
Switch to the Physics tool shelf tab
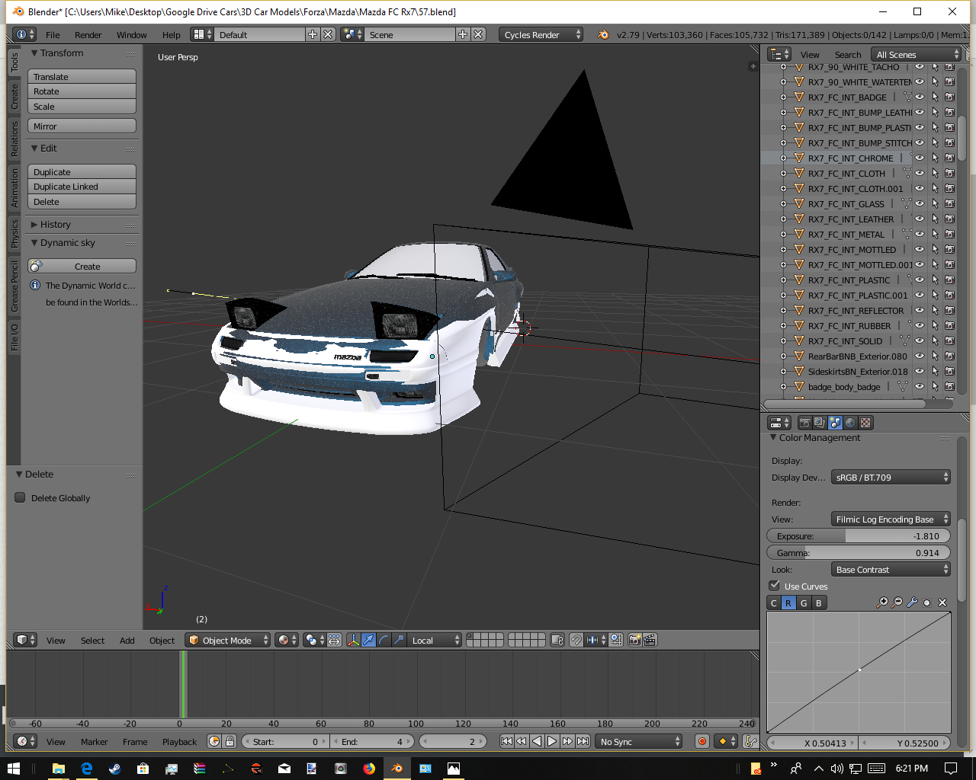pos(14,234)
